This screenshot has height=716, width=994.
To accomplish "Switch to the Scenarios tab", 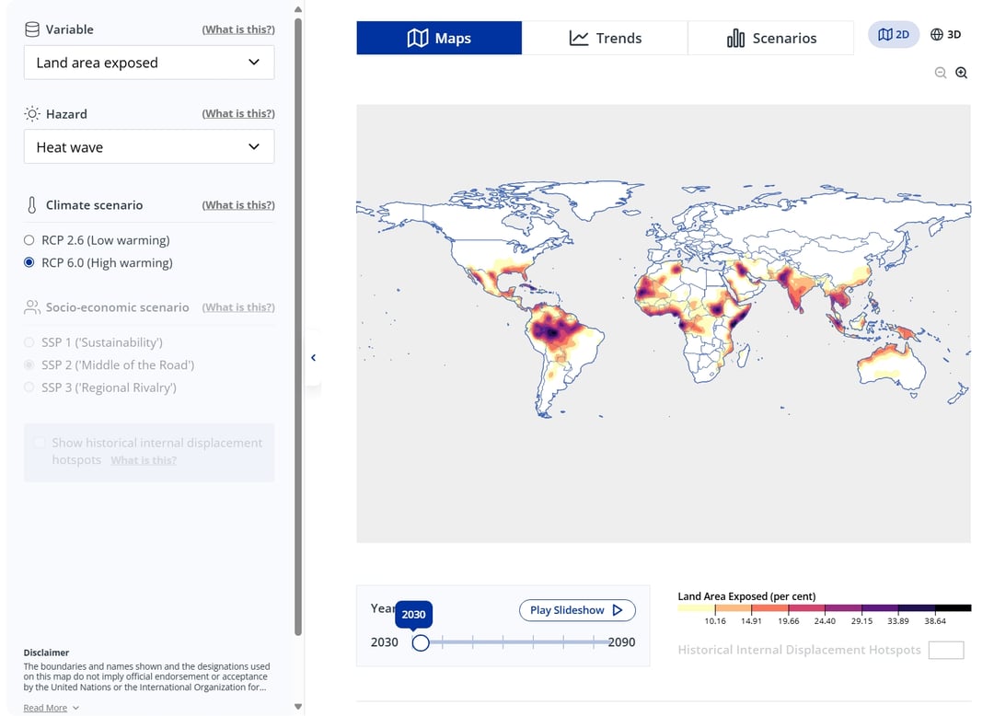I will coord(770,38).
